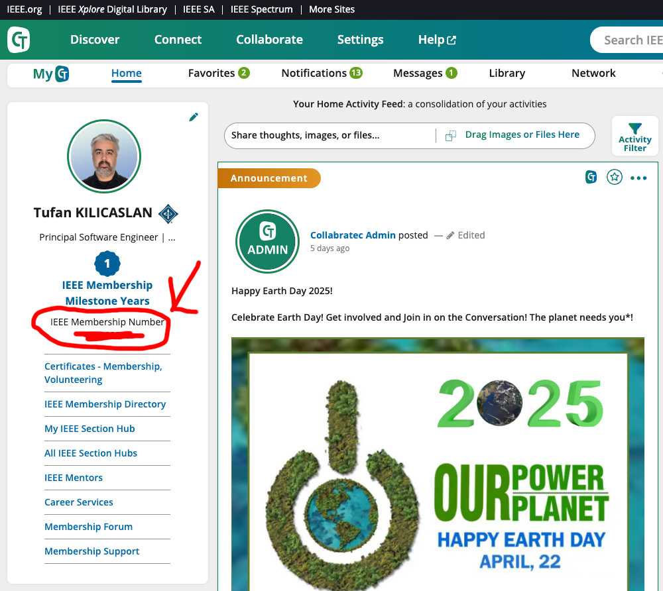Click the 'Edited' label on the post

(x=471, y=235)
